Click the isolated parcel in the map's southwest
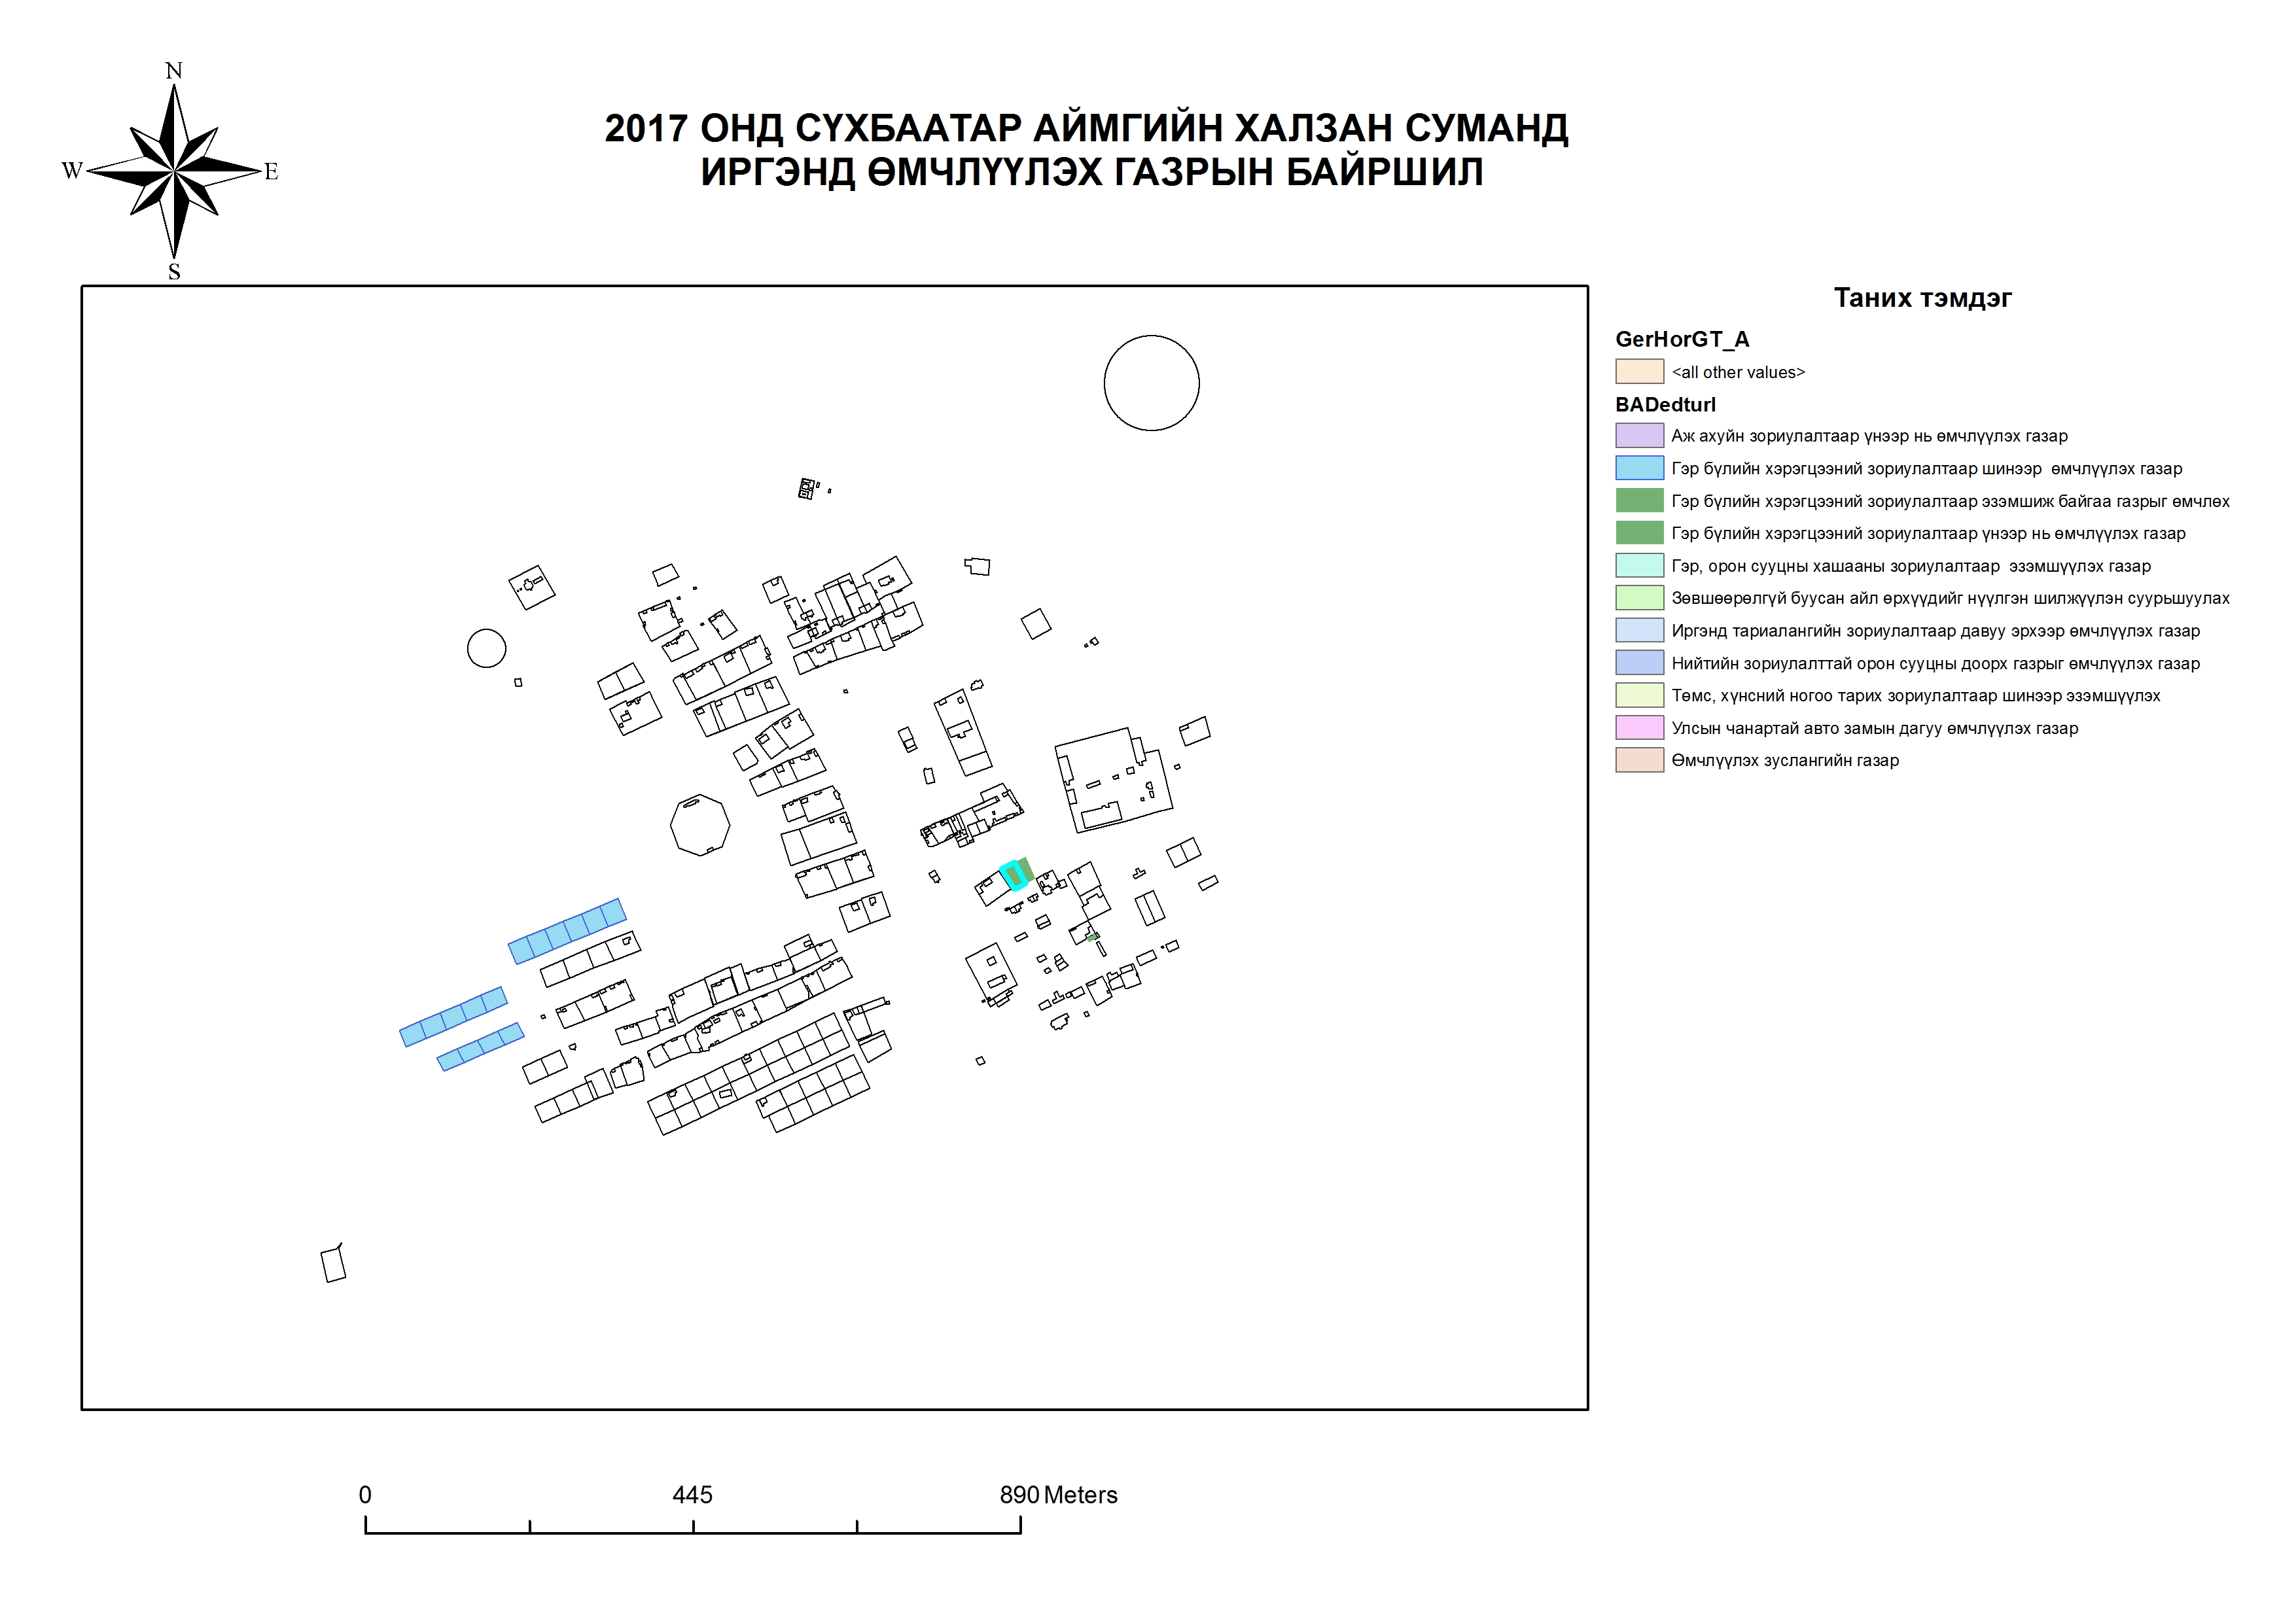 tap(334, 1263)
